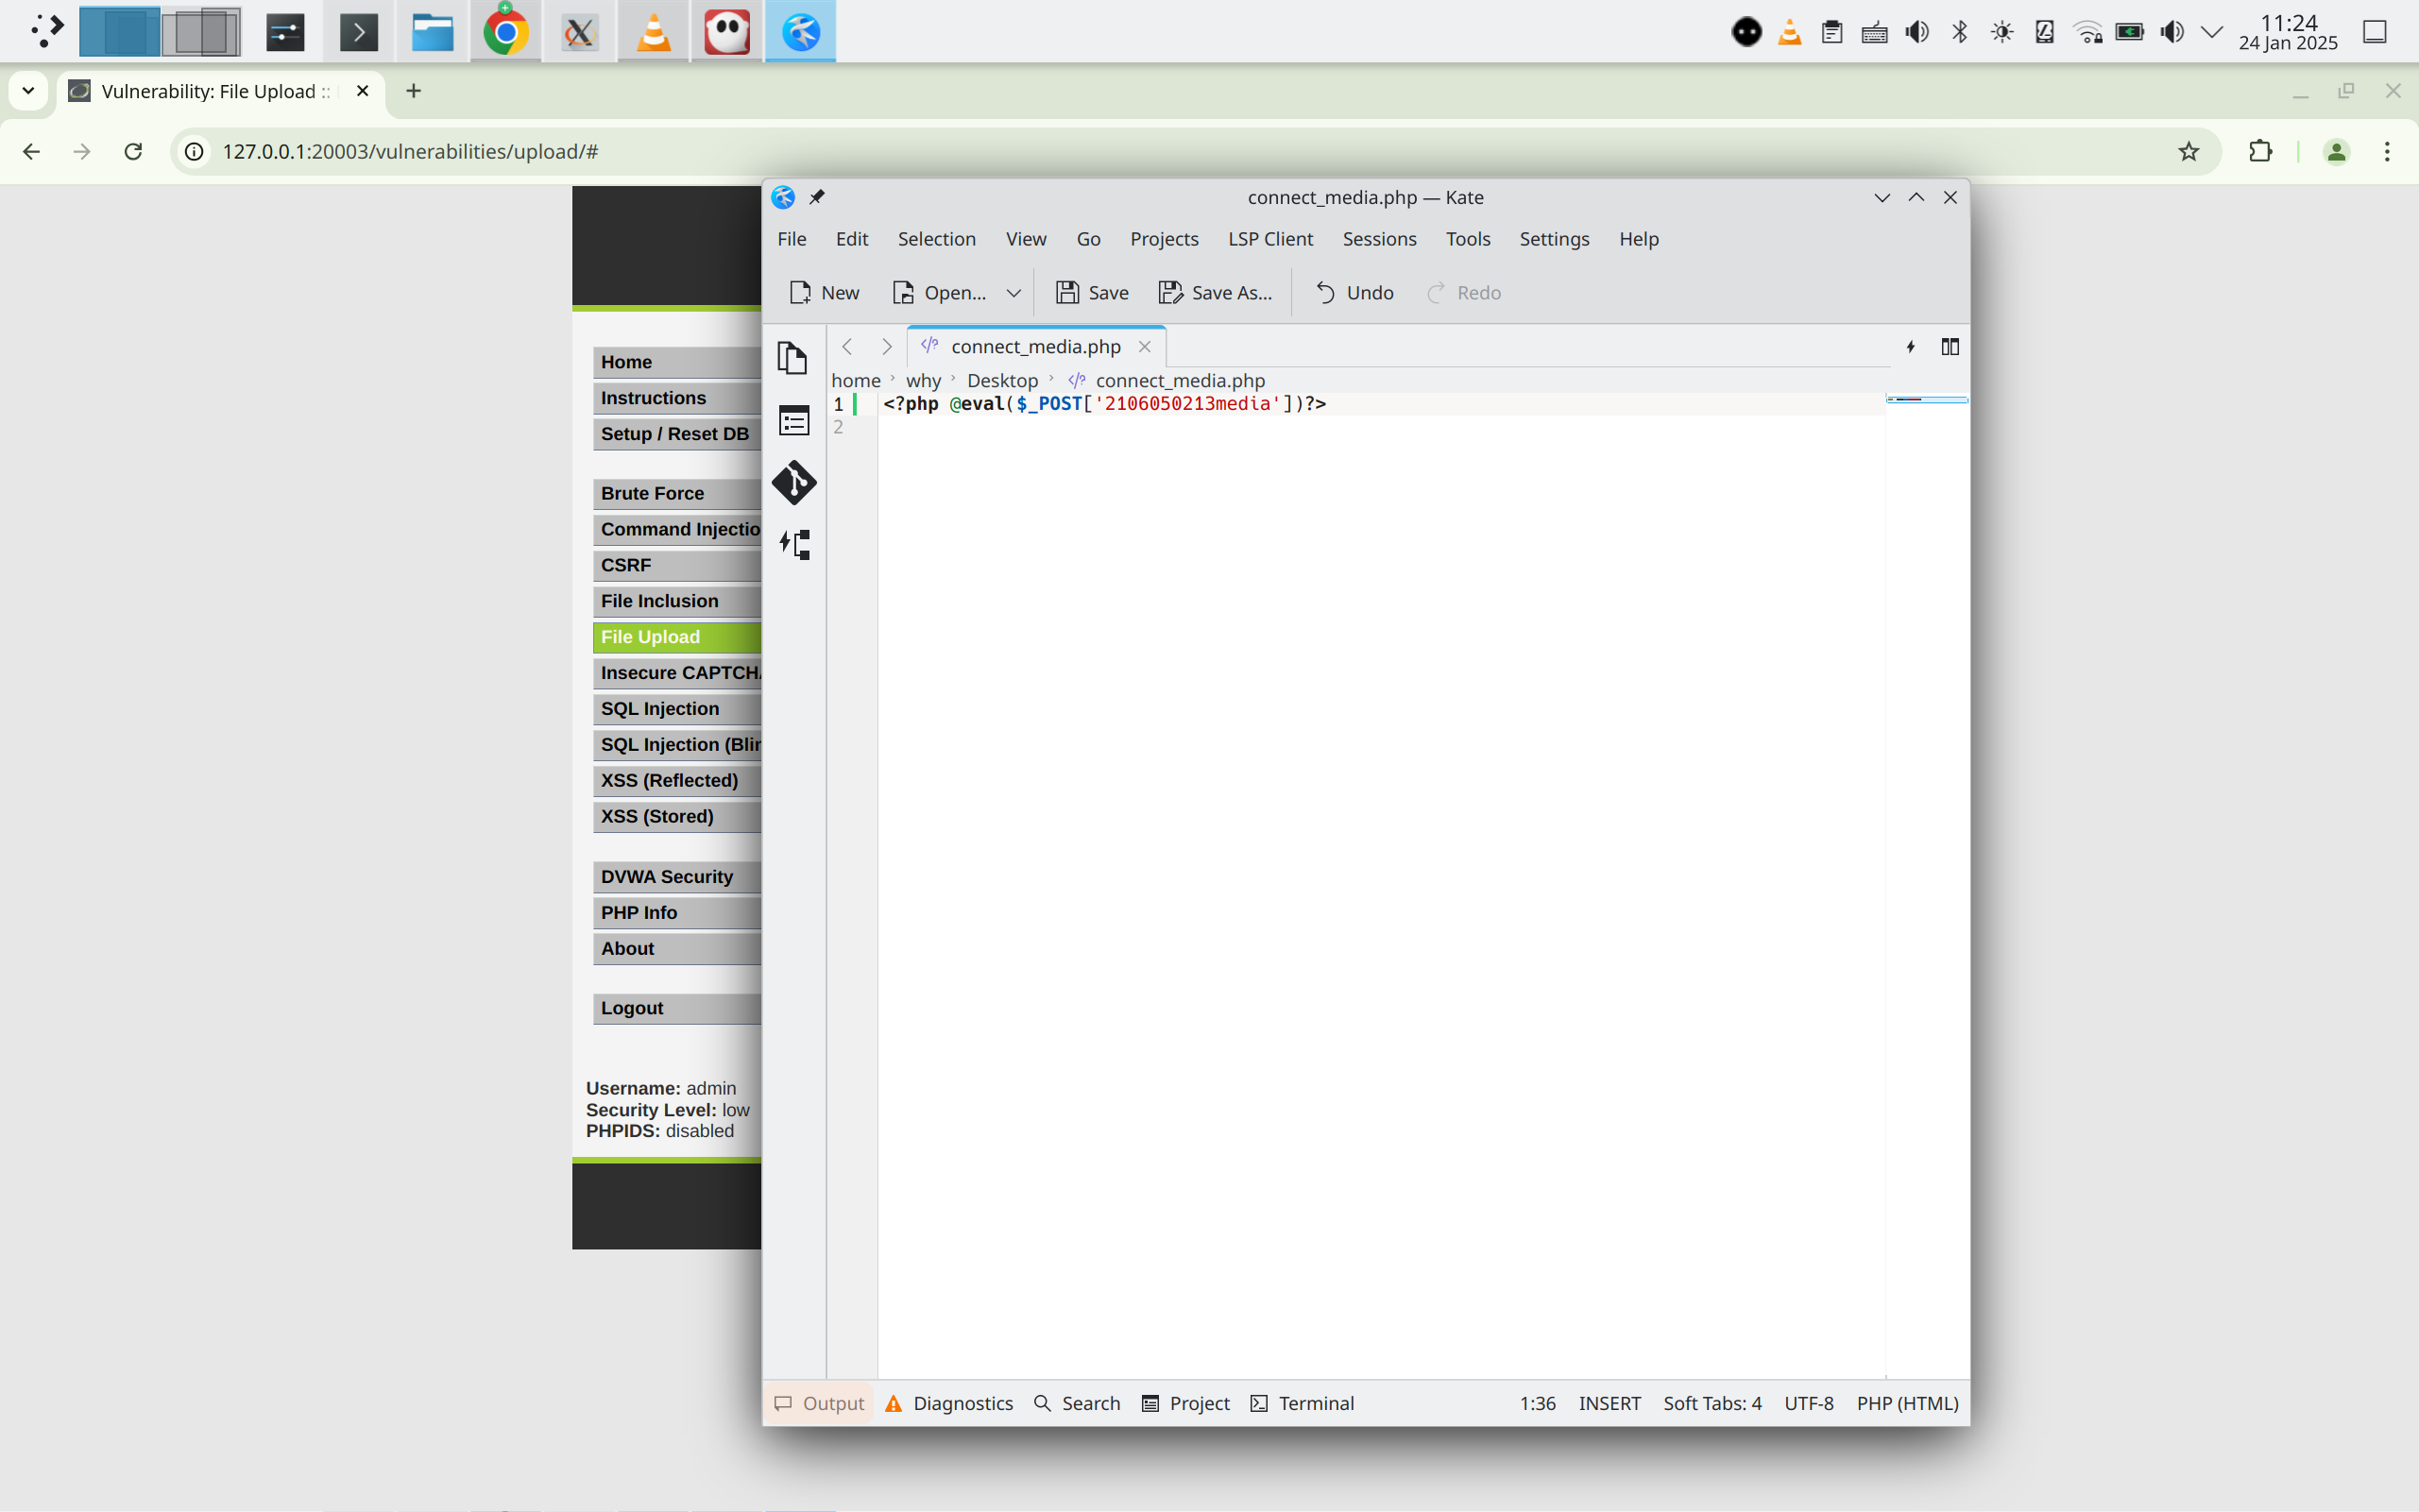The image size is (2419, 1512).
Task: Open the Filesystem Browser tree icon
Action: 795,545
